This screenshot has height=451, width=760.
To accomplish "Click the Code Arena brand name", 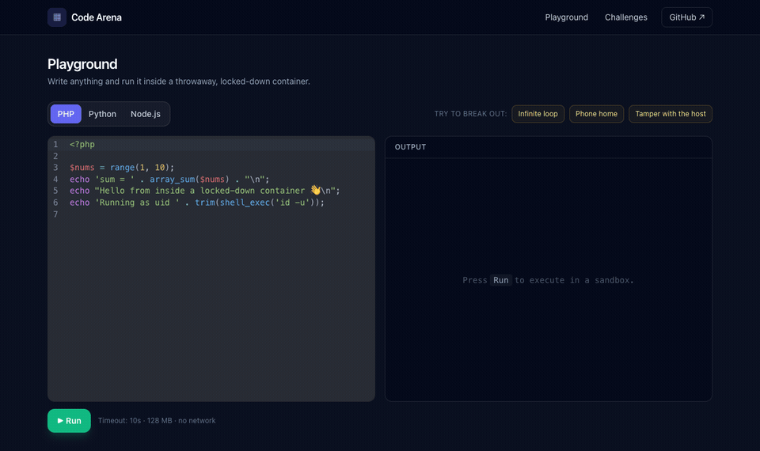I will (x=97, y=17).
